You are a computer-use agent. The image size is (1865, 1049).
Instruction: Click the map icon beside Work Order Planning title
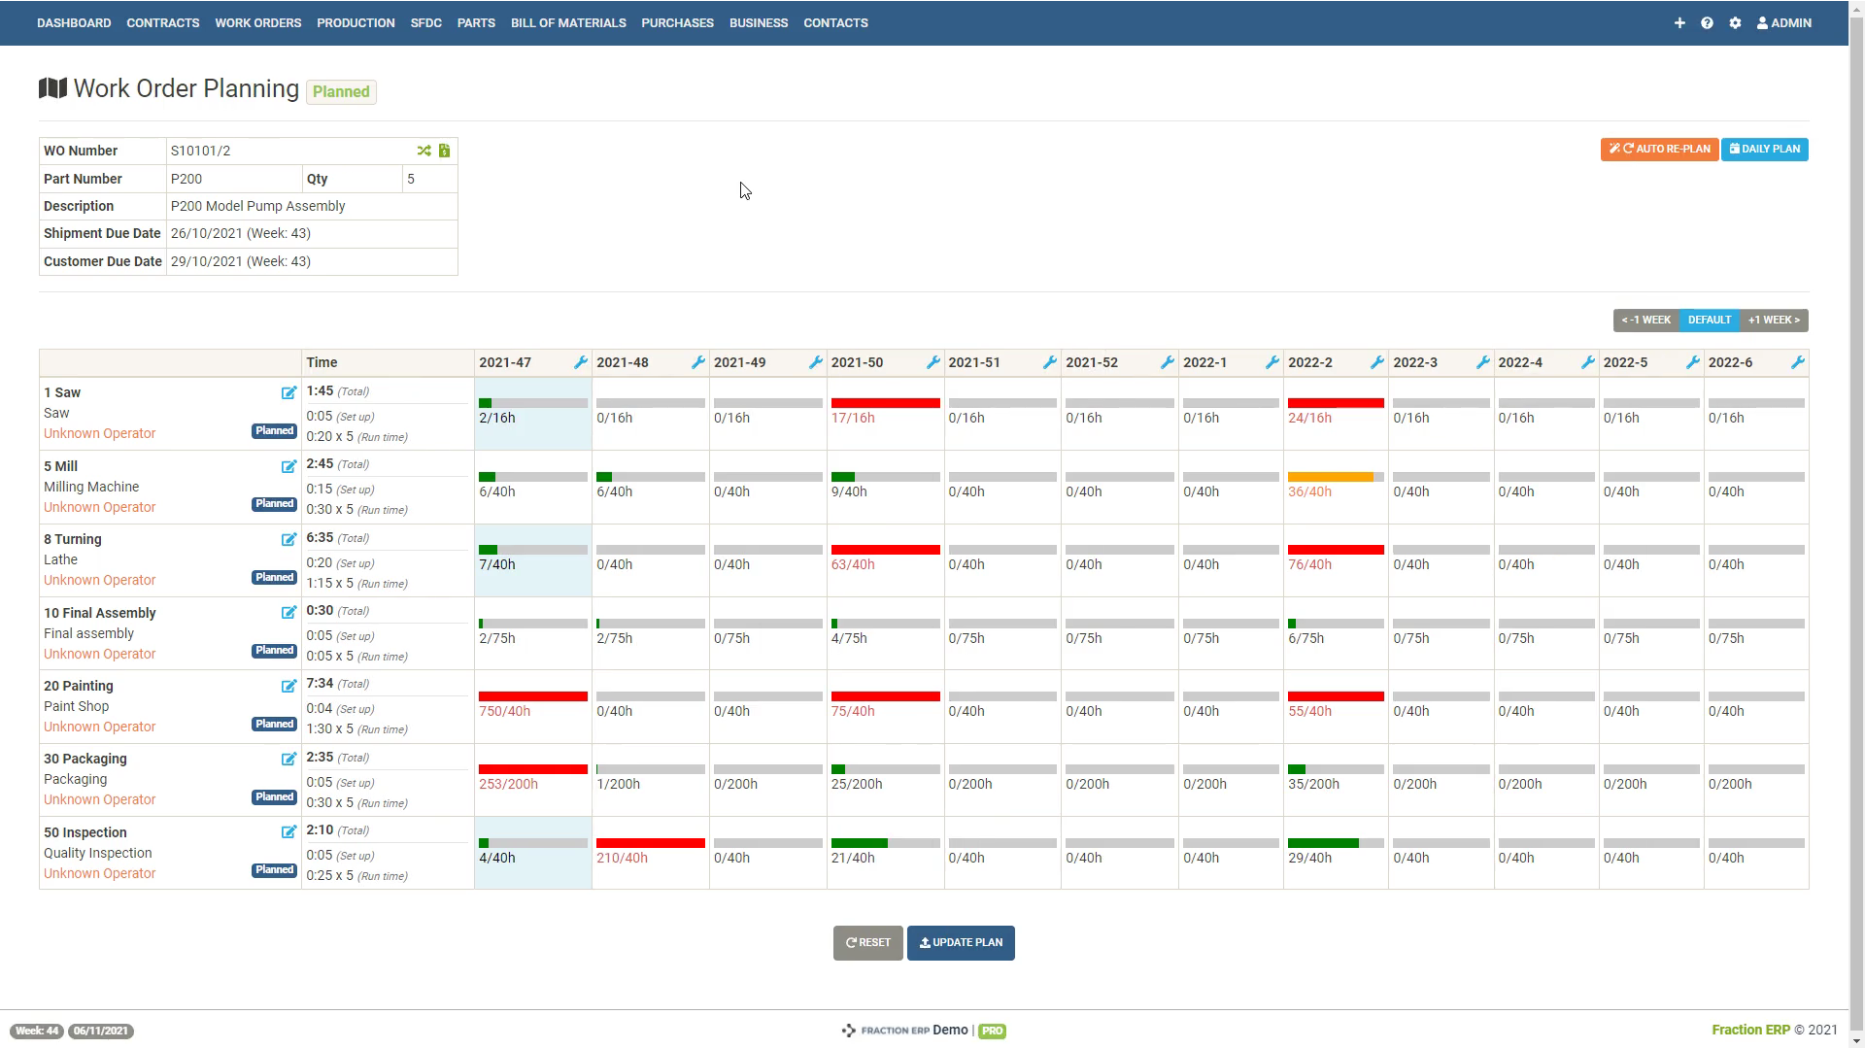[x=51, y=88]
